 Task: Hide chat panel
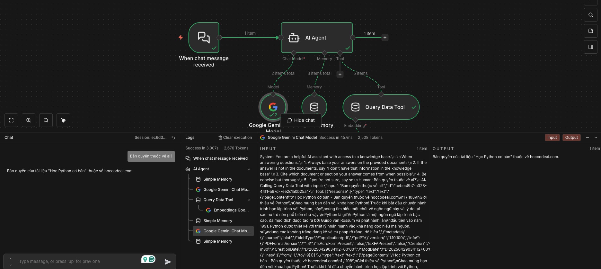[301, 120]
